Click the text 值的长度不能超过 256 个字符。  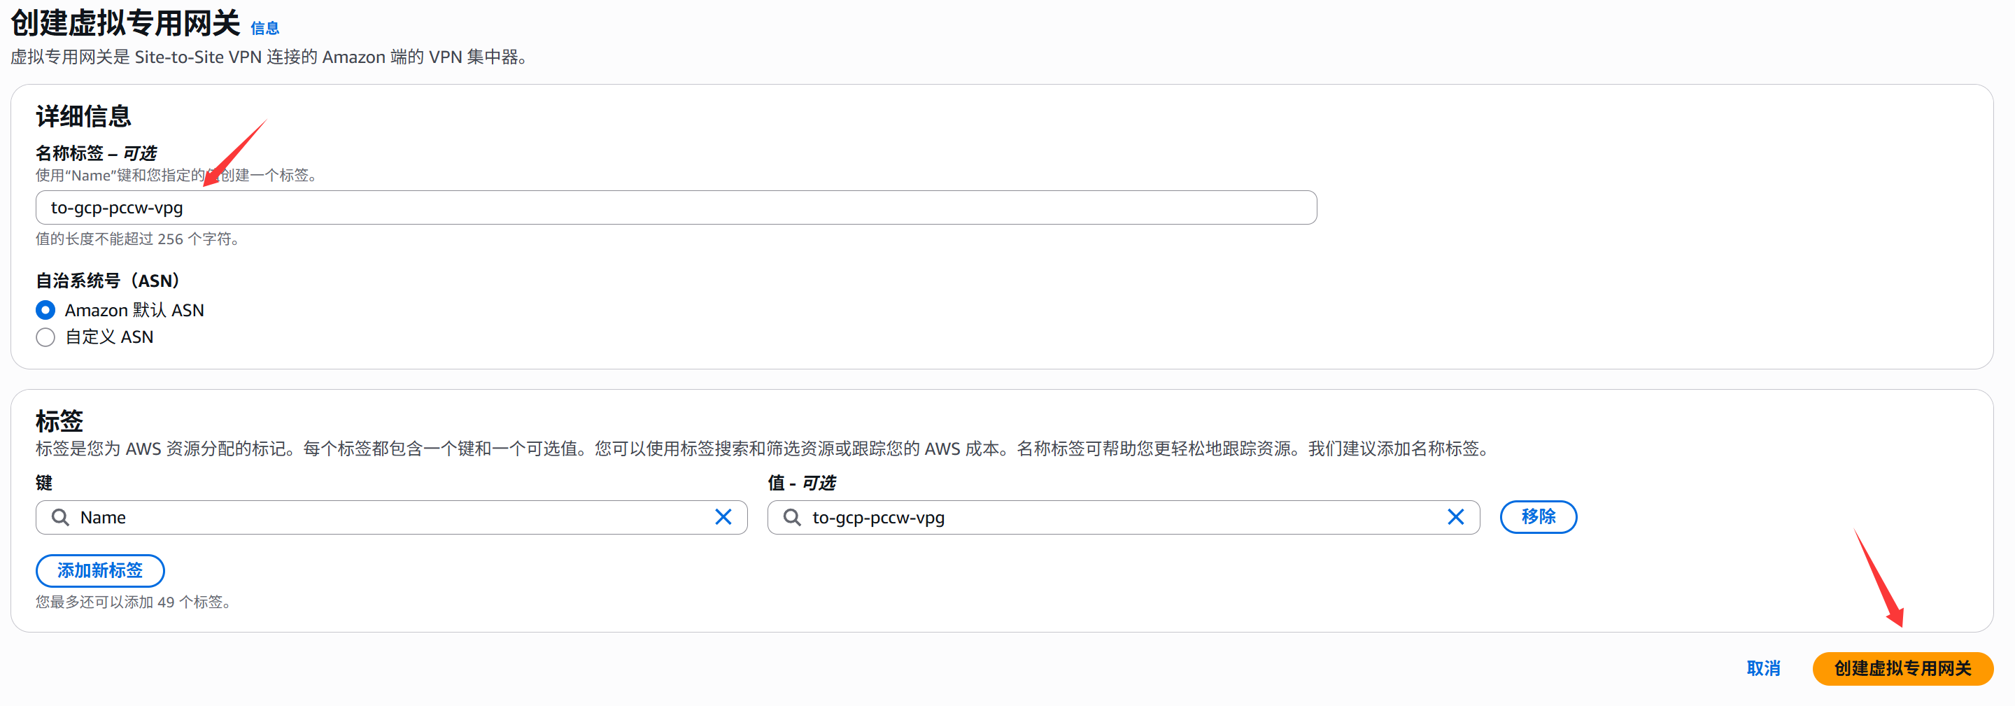click(x=141, y=239)
